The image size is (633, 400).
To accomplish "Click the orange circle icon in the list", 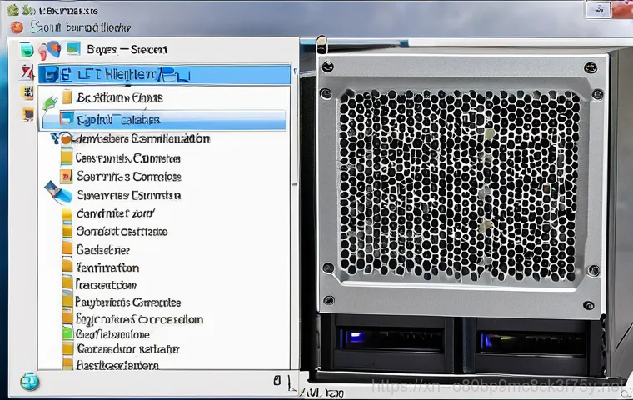I will [x=66, y=139].
